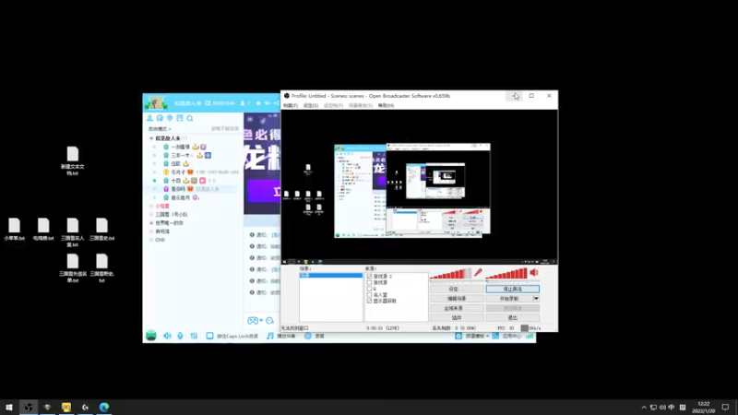This screenshot has width=738, height=415.
Task: Open the 文件(F) menu in OBS
Action: [291, 105]
